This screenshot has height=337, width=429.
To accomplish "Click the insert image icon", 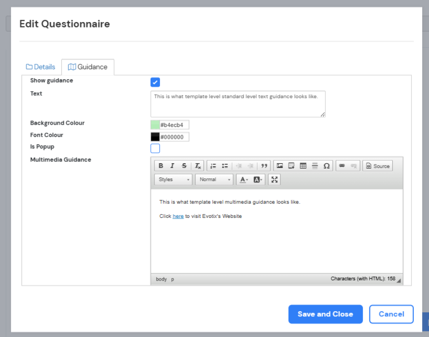I will tap(280, 166).
